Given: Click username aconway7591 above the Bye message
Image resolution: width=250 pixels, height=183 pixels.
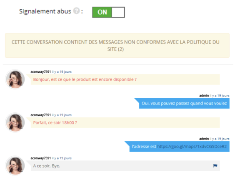Looking at the screenshot, I should point(41,158).
